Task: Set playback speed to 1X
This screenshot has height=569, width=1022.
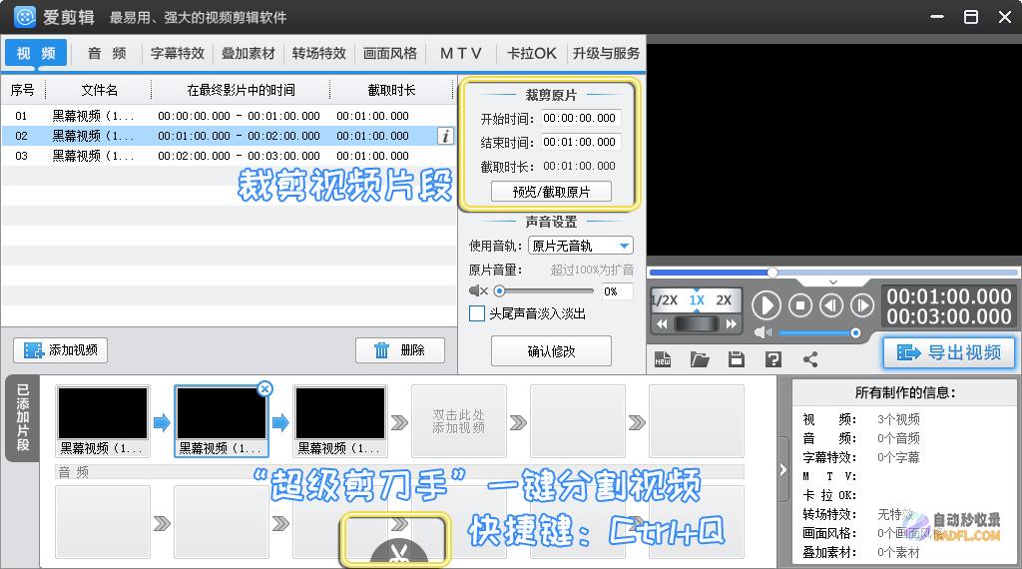Action: pyautogui.click(x=697, y=300)
